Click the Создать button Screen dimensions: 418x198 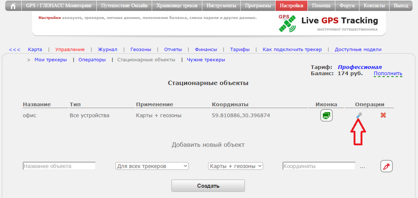(x=208, y=186)
